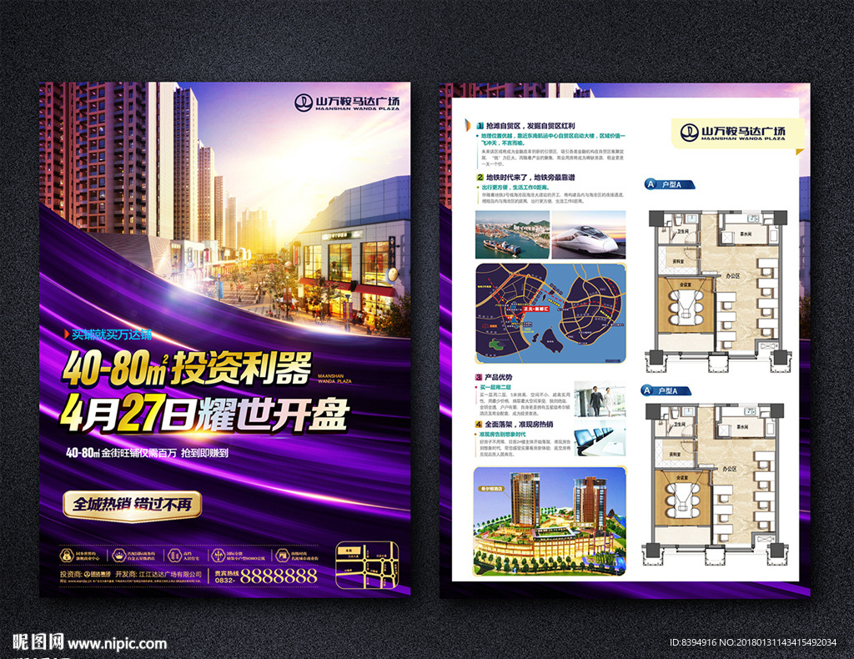This screenshot has width=854, height=659.
Task: Click the 会议室 room in the upper floor plan
Action: click(x=686, y=305)
